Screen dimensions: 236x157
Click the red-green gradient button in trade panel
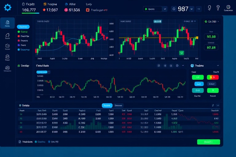point(213,77)
